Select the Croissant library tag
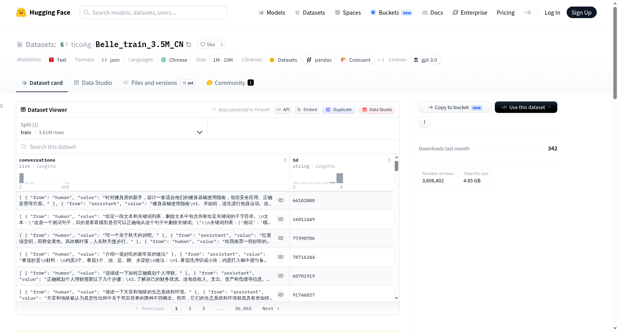Screen dimensions: 618x332 (356, 60)
